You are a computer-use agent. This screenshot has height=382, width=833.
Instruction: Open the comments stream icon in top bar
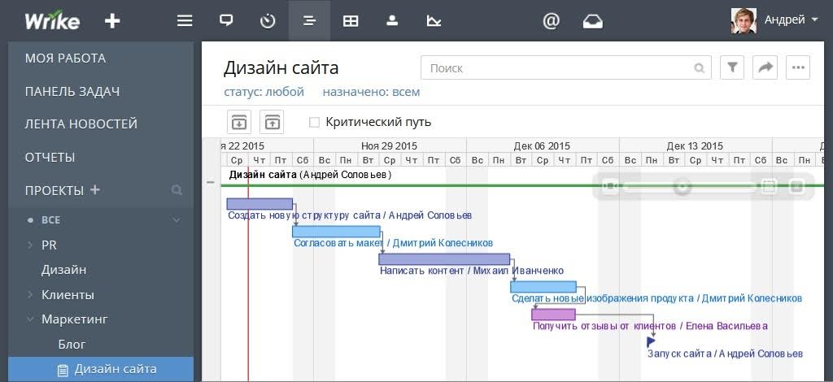point(226,20)
